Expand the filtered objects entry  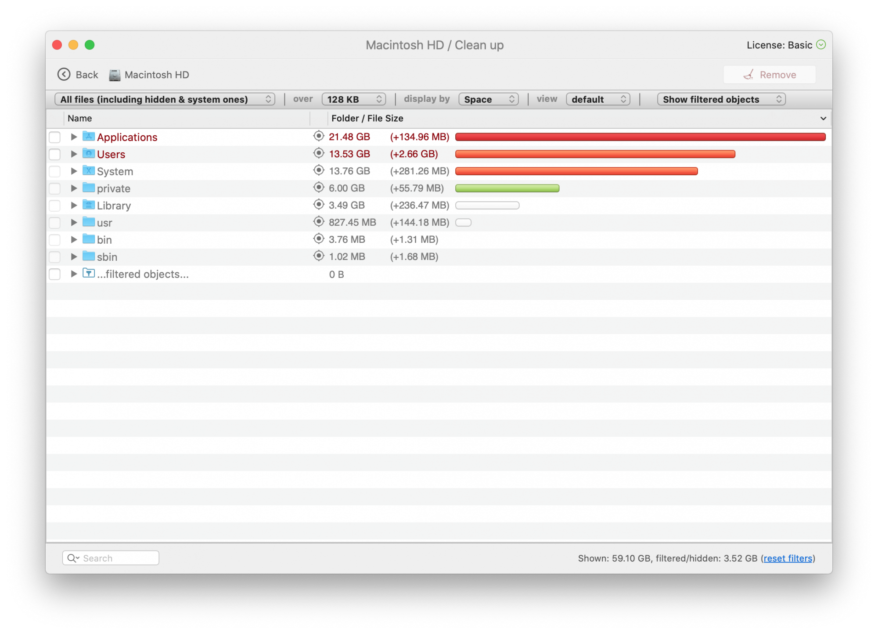point(74,274)
